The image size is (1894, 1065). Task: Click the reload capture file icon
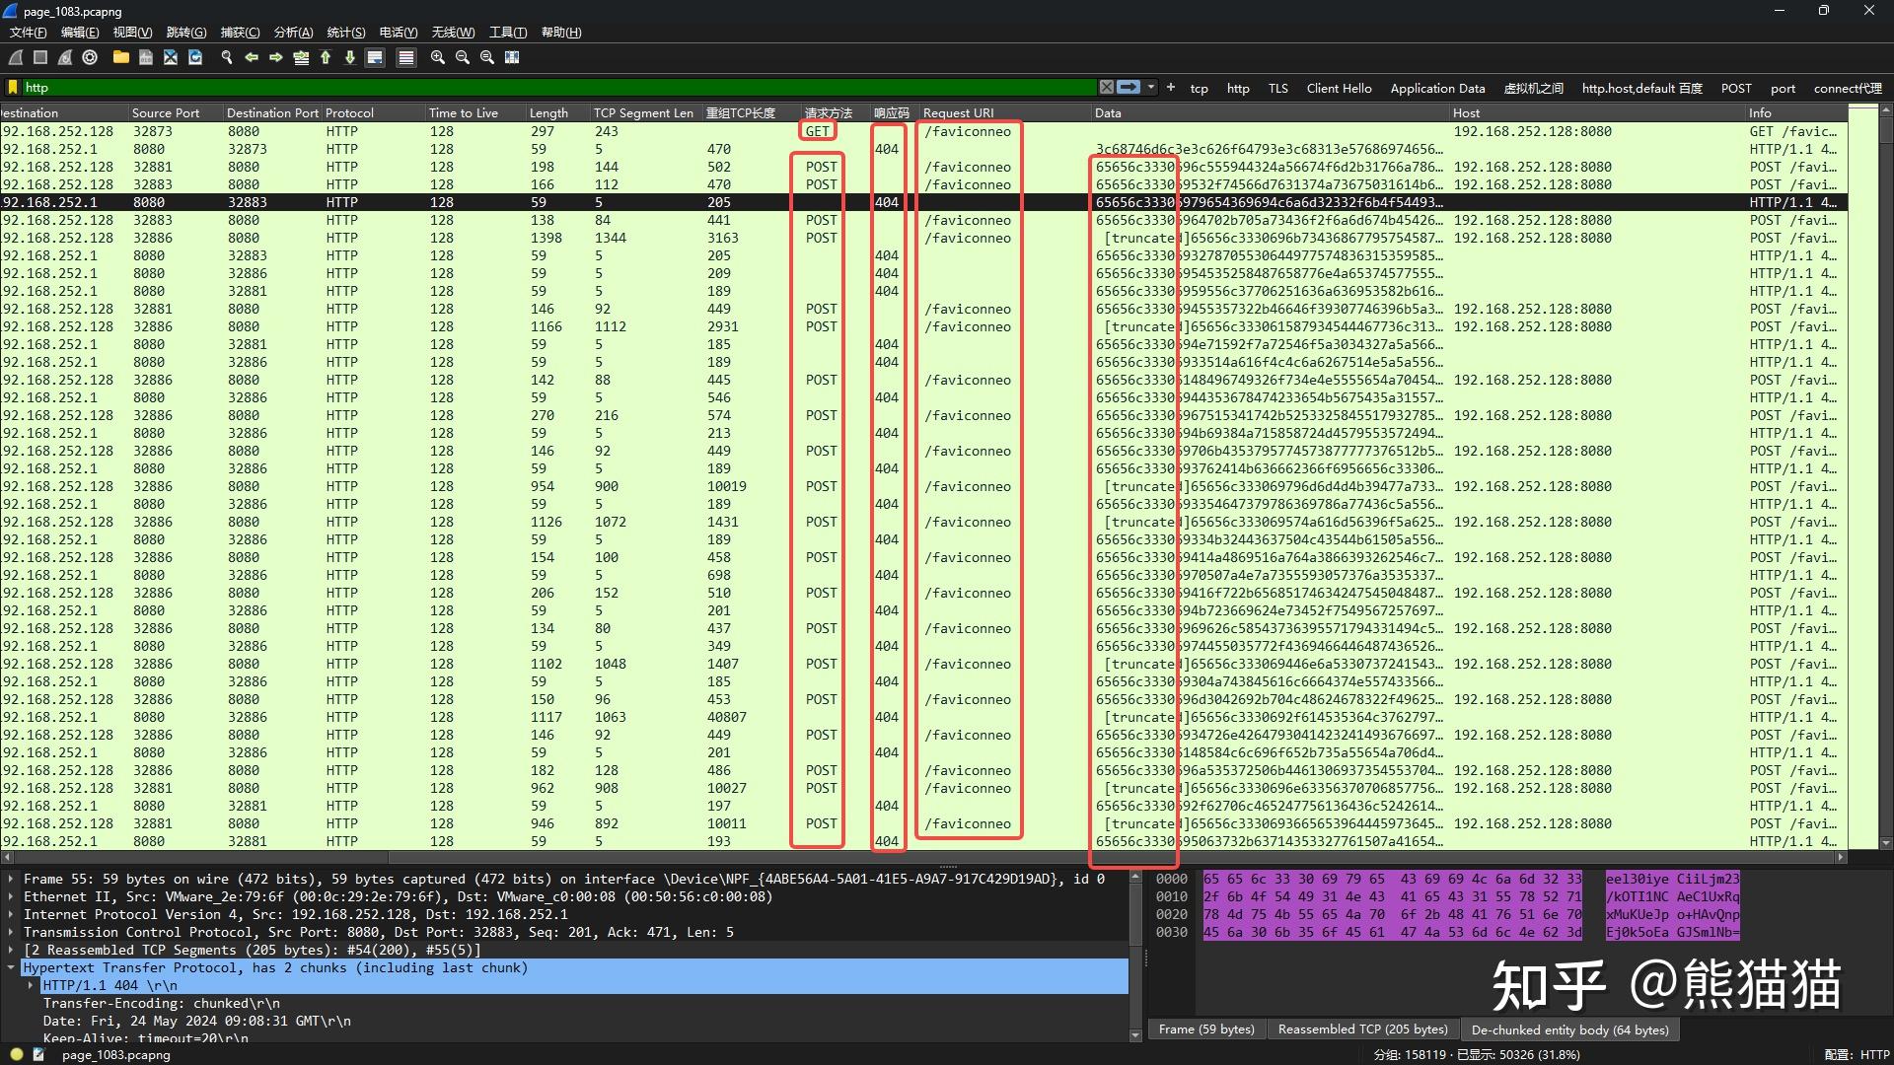click(195, 57)
